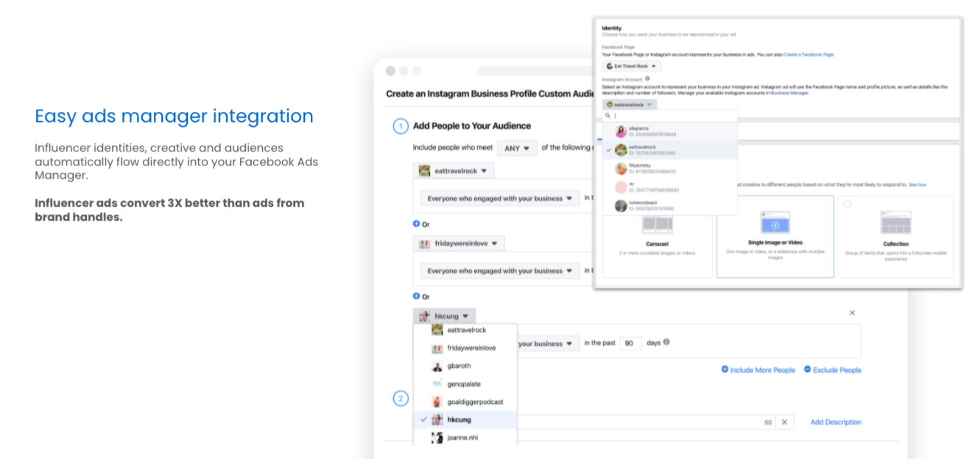975x459 pixels.
Task: Expand first 'Everyone who engaged with your business' dropdown
Action: click(x=500, y=198)
